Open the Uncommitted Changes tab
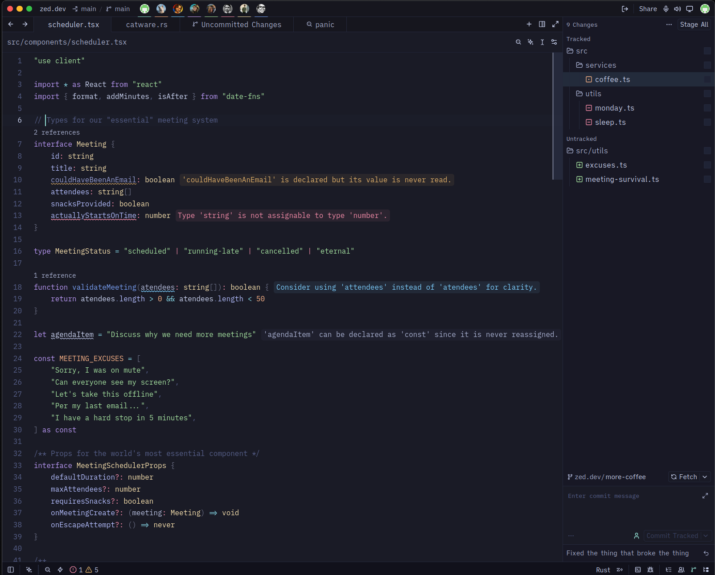 [x=237, y=25]
